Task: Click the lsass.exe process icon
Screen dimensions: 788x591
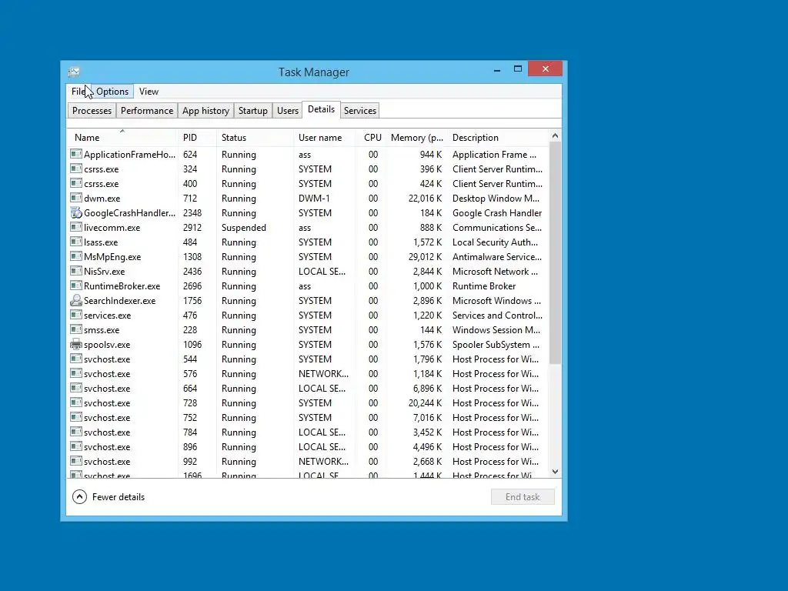Action: pyautogui.click(x=76, y=241)
